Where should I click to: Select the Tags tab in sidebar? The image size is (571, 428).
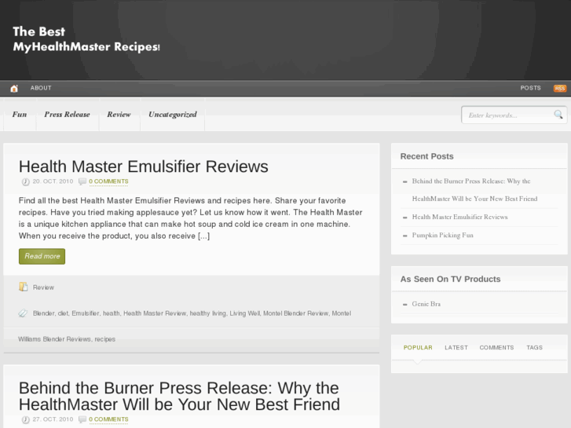pyautogui.click(x=534, y=347)
